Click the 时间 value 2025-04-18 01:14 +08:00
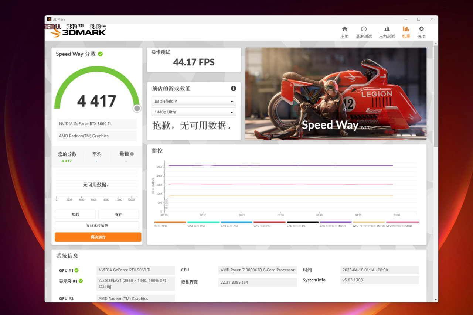This screenshot has height=315, width=473. pyautogui.click(x=380, y=270)
